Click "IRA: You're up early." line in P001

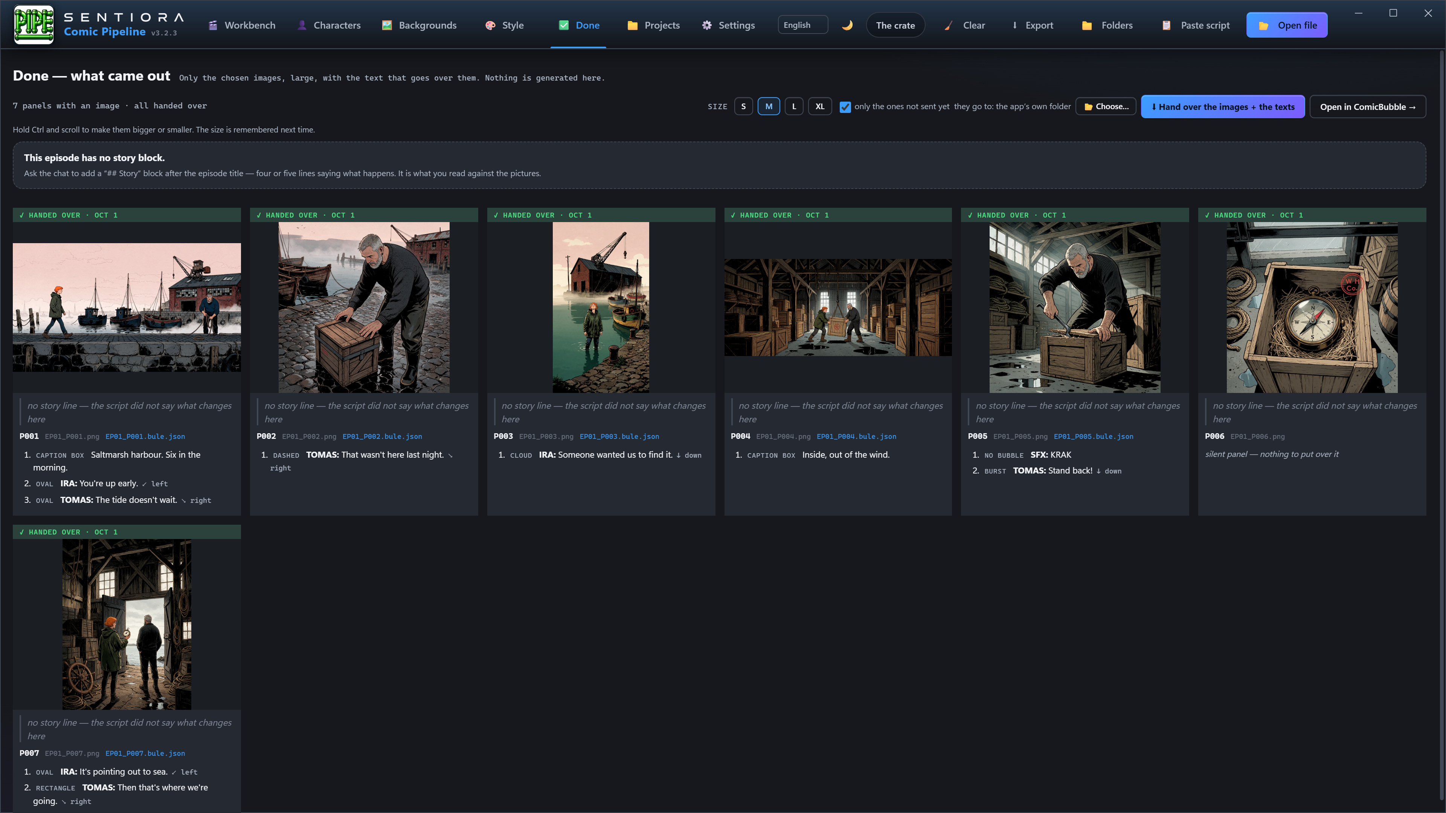point(99,483)
